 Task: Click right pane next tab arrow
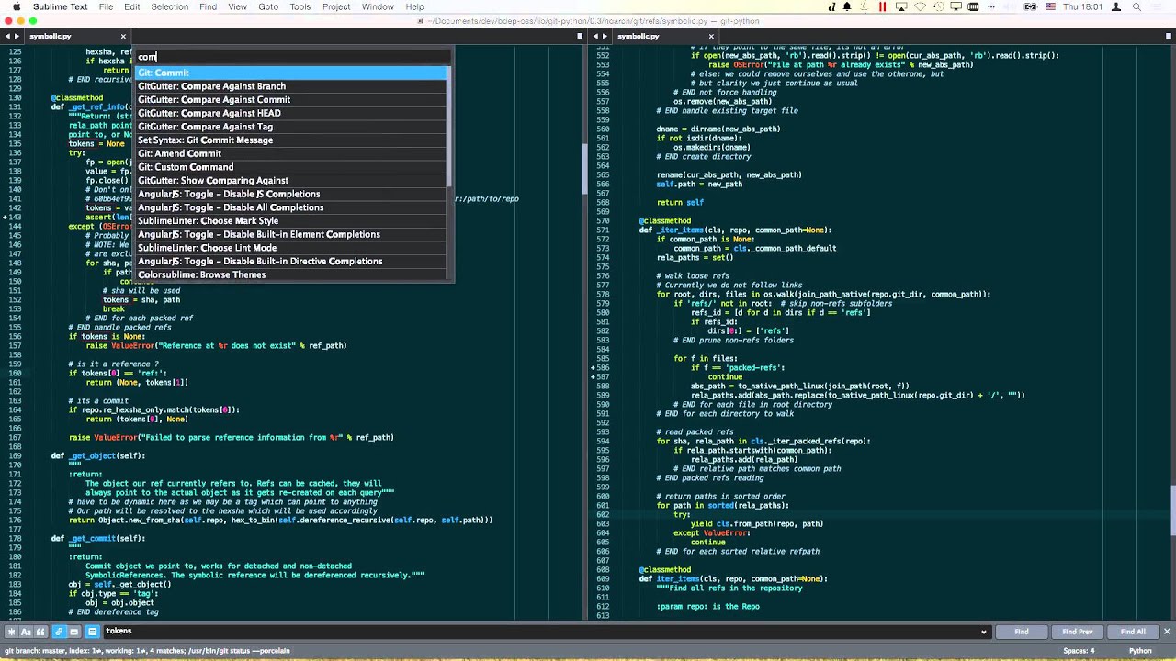click(605, 37)
